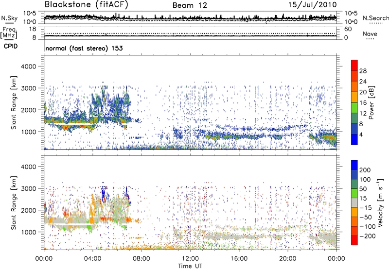The width and height of the screenshot is (389, 269).
Task: Click the CPID label
Action: pyautogui.click(x=11, y=46)
